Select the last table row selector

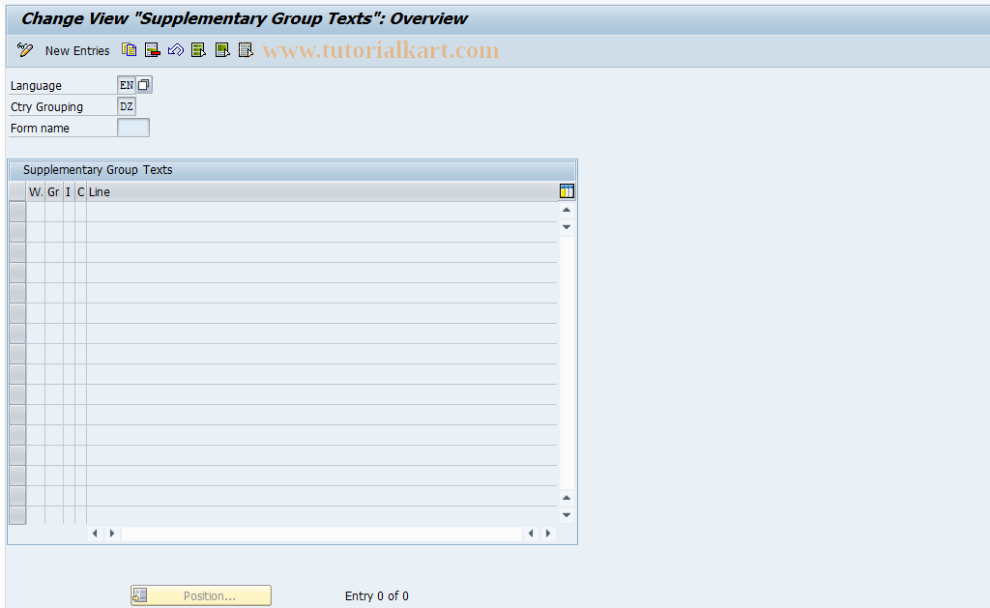[x=17, y=515]
